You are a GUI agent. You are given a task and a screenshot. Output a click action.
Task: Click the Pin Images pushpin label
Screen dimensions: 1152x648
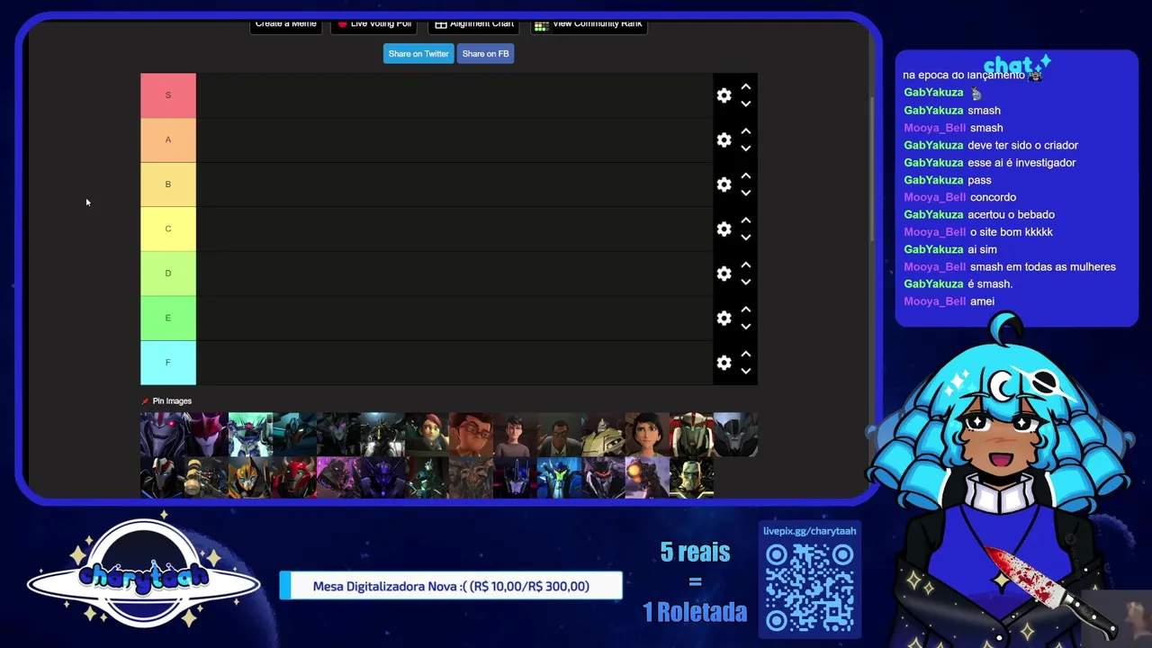(166, 401)
